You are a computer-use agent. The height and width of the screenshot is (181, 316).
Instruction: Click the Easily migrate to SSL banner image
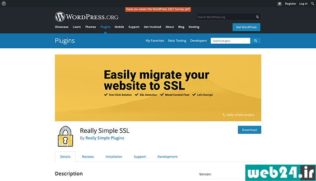pyautogui.click(x=158, y=88)
